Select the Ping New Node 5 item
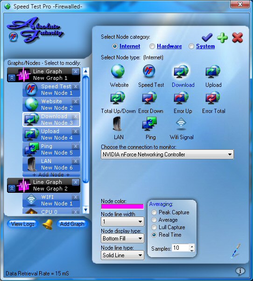The image size is (253, 281). tap(51, 149)
